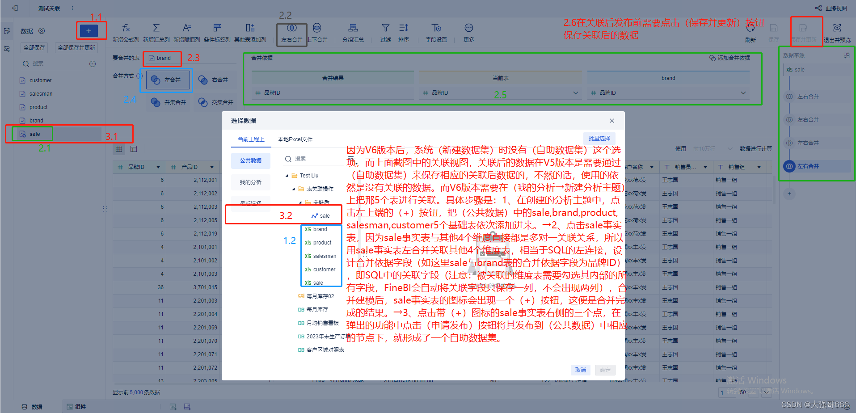The height and width of the screenshot is (413, 856).
Task: Open 字段设置 field settings
Action: [x=436, y=34]
